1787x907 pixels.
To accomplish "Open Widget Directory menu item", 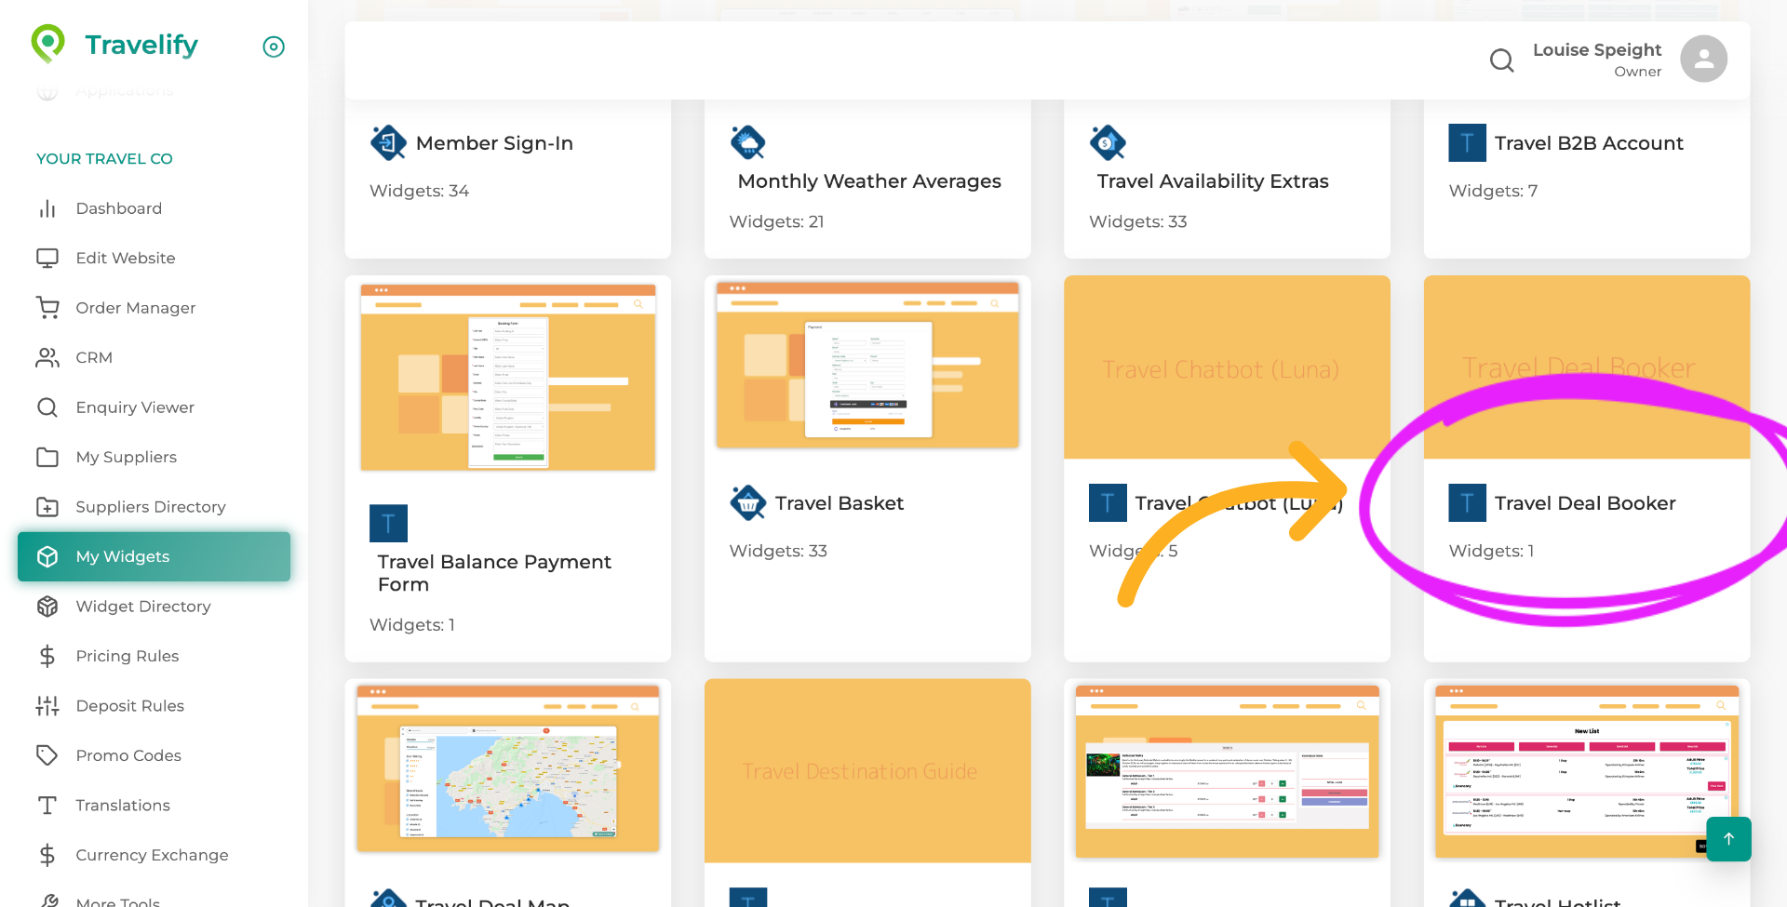I will tap(154, 607).
